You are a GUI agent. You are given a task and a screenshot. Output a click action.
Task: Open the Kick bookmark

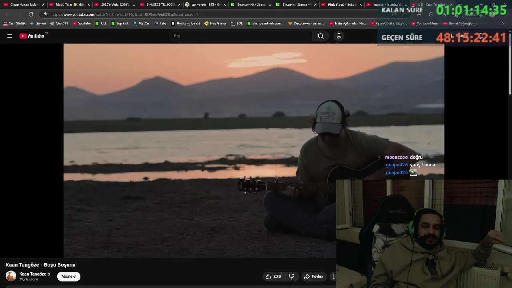tap(101, 24)
